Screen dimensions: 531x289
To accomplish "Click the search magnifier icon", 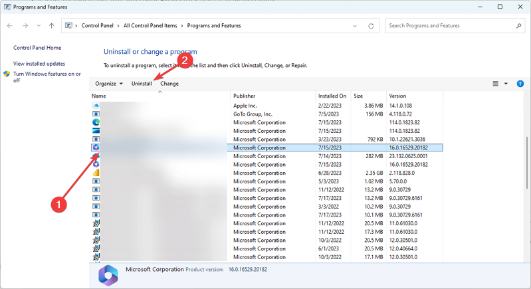I will click(x=519, y=26).
